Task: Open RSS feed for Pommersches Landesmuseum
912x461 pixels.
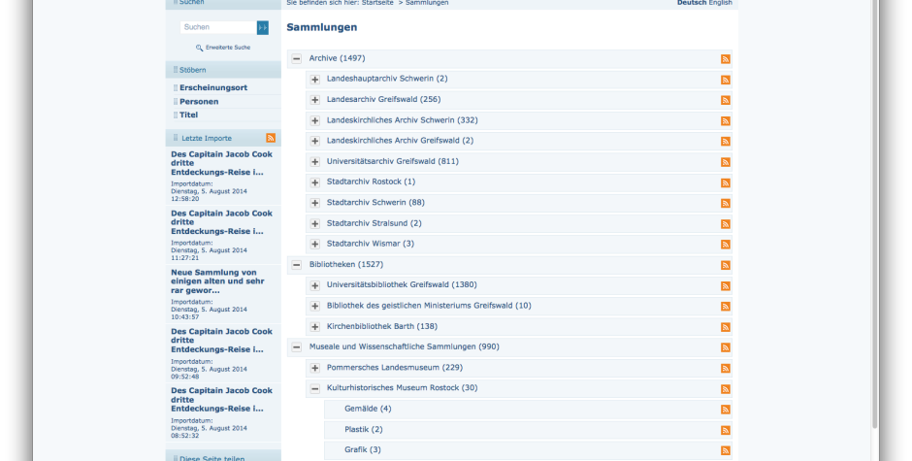Action: click(726, 369)
